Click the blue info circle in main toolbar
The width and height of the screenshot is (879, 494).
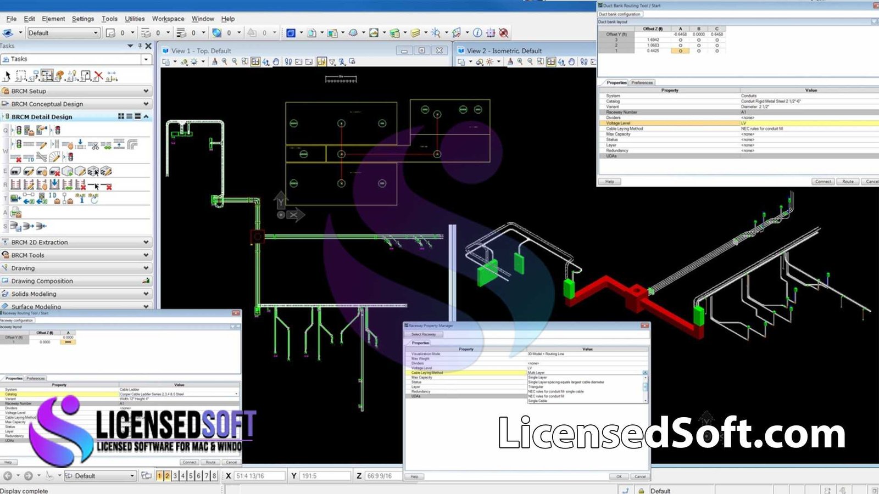click(477, 33)
